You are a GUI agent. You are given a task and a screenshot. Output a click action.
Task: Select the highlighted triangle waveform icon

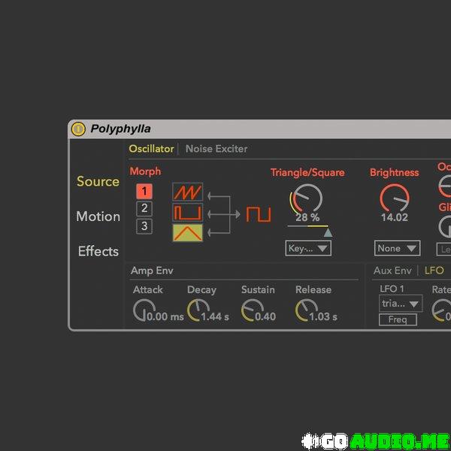tap(187, 232)
